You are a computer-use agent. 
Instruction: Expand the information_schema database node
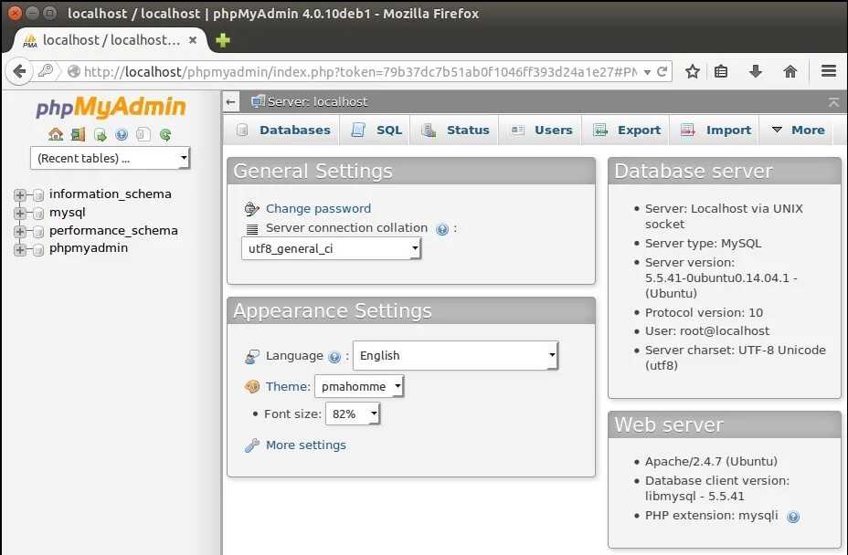point(20,195)
